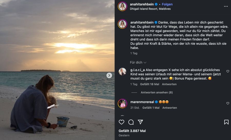Save post with bookmark icon
Viewport: 231px width, 140px height.
point(226,122)
